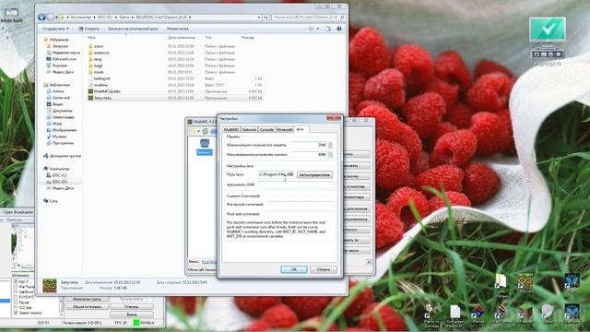Screen dimensions: 590x332
Task: Open Explorer help via question mark icon
Action: coord(339,29)
